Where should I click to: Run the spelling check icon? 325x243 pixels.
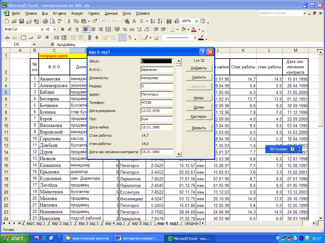tap(60, 21)
